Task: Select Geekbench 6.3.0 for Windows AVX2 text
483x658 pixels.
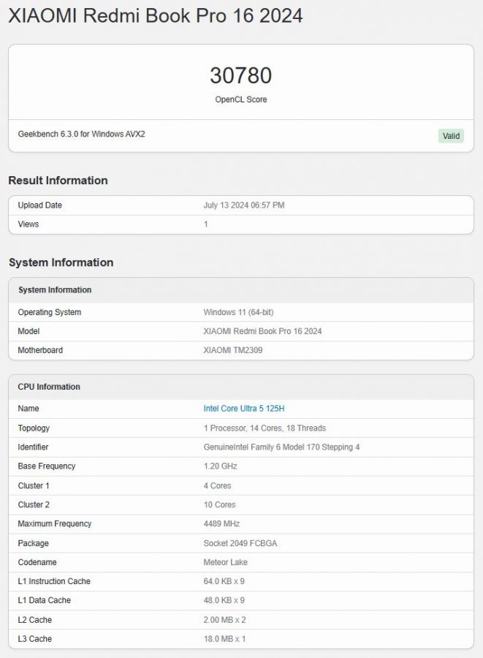Action: pos(81,134)
